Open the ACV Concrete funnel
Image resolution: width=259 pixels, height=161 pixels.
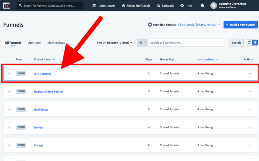42,74
